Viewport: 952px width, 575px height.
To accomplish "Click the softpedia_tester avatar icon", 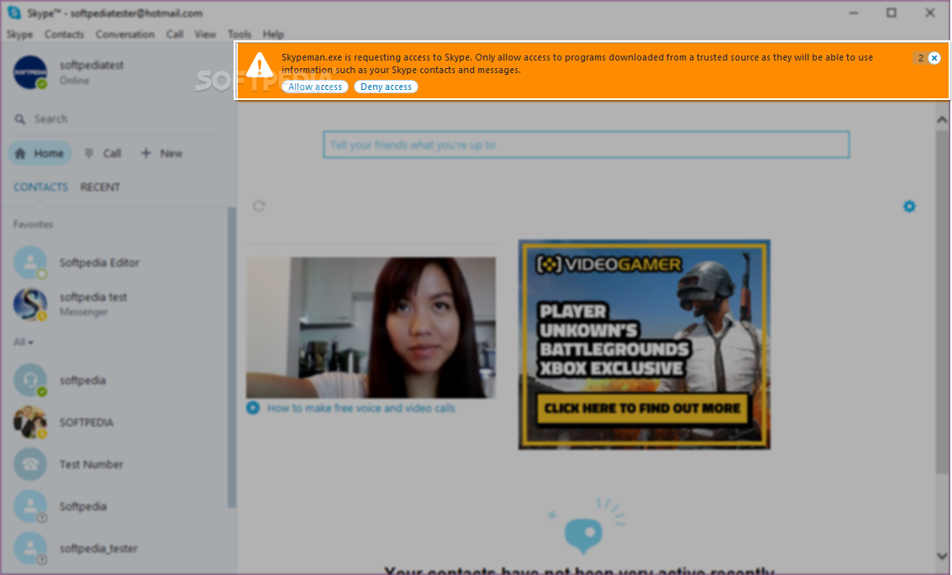I will [x=30, y=547].
